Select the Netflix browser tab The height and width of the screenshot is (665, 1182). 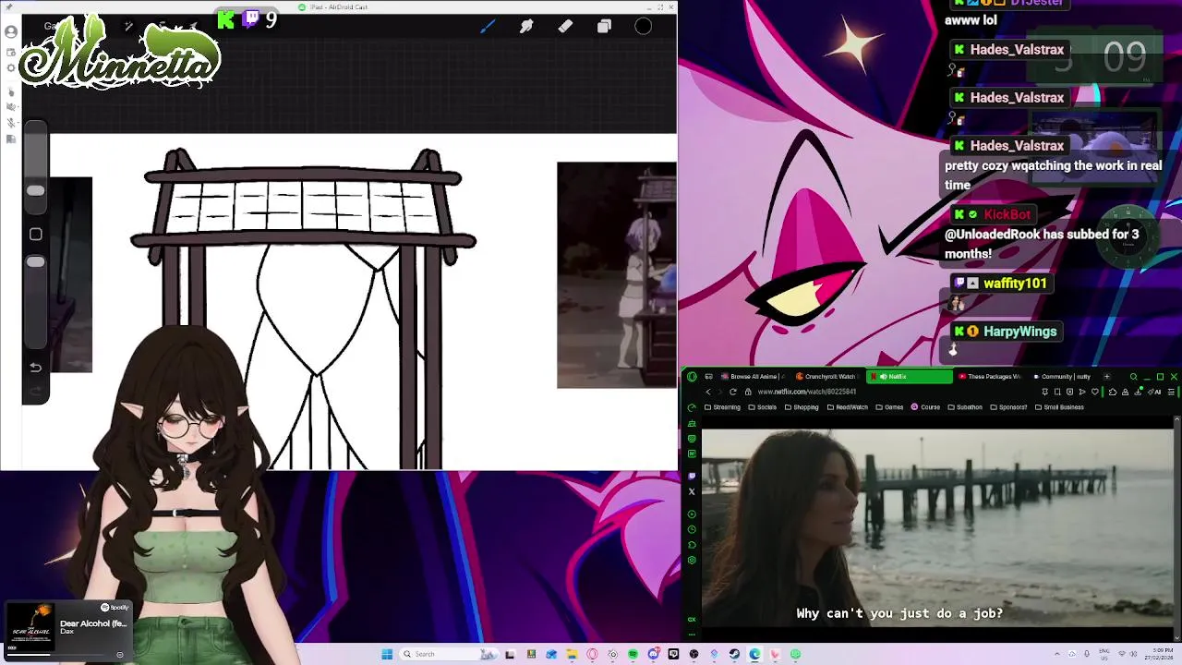[x=910, y=376]
